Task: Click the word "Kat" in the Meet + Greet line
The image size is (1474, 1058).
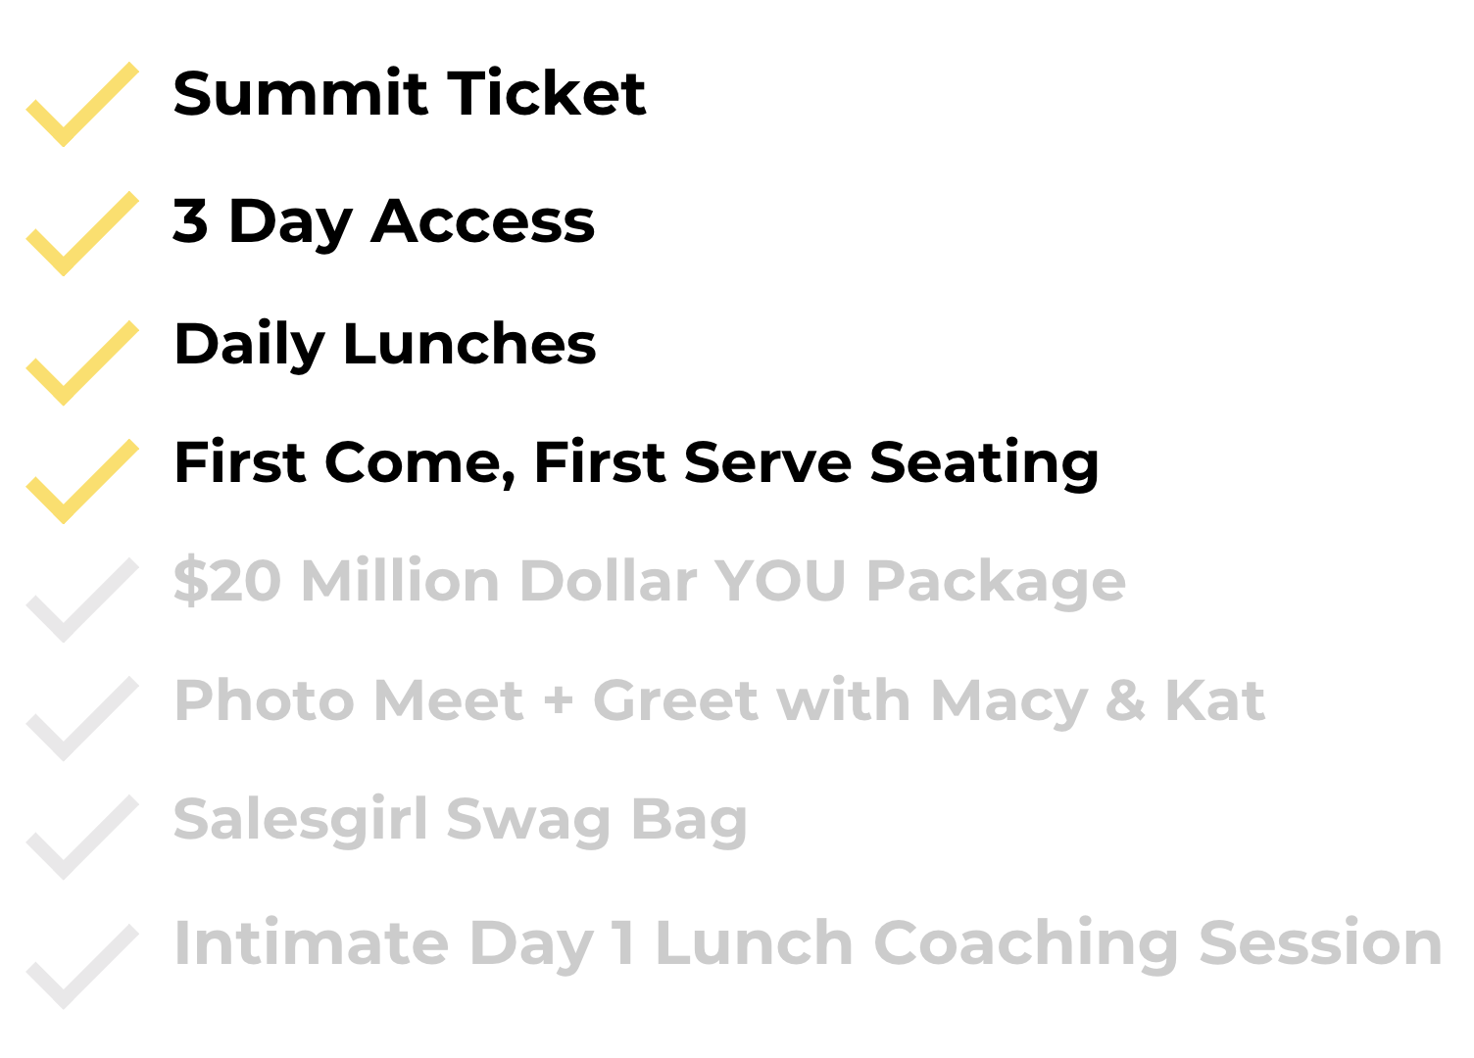Action: [x=1213, y=701]
